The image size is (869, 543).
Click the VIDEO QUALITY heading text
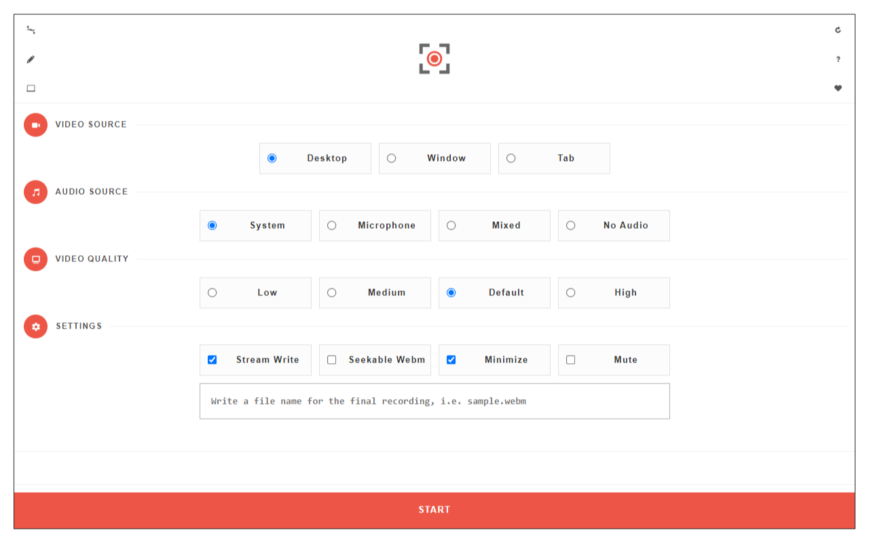[92, 259]
